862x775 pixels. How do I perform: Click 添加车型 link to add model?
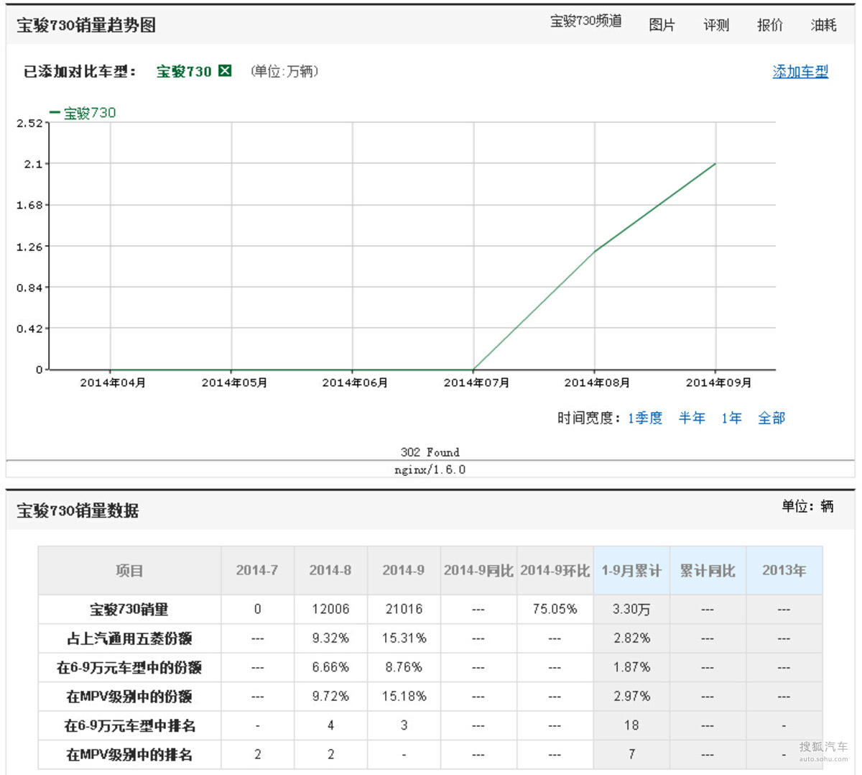point(800,71)
